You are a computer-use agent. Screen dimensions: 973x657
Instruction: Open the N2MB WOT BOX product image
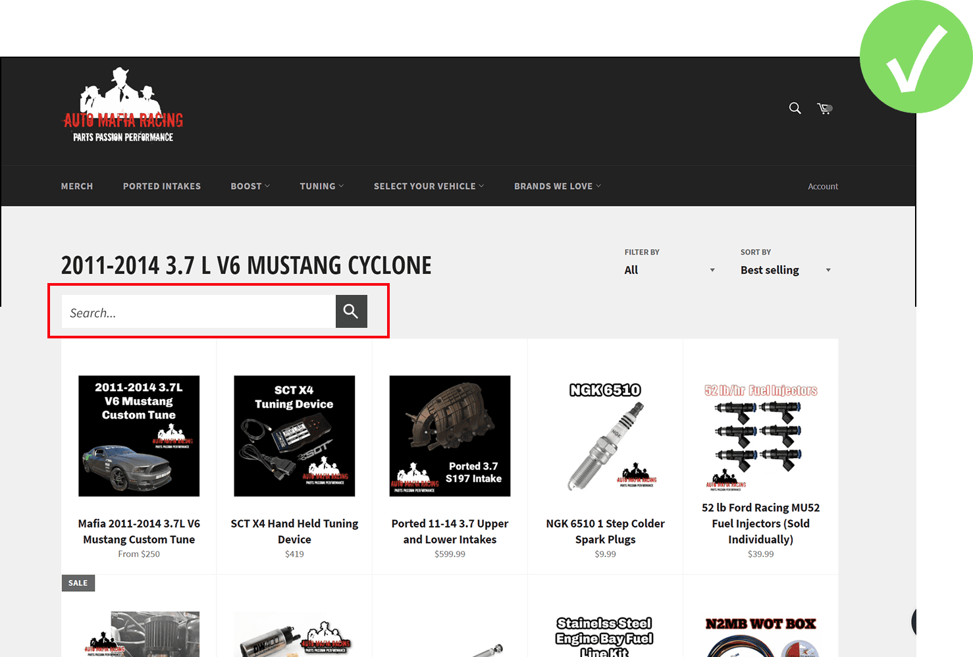(x=761, y=635)
